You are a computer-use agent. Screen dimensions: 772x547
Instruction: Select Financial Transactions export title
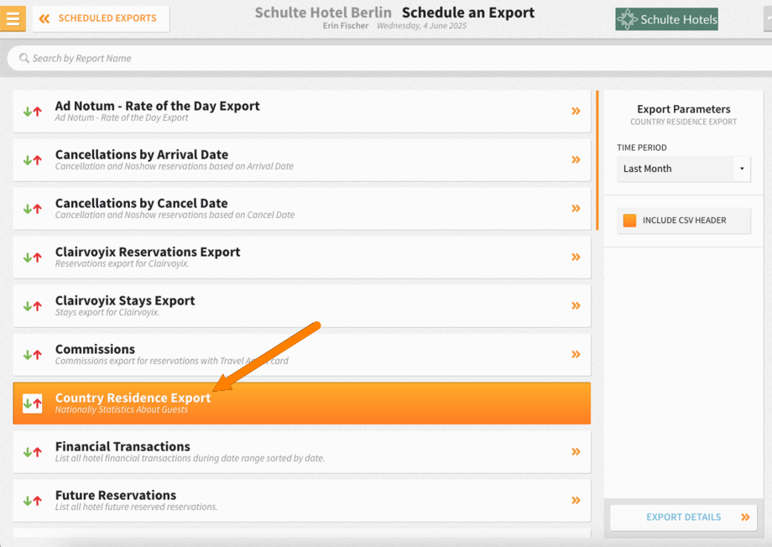123,446
